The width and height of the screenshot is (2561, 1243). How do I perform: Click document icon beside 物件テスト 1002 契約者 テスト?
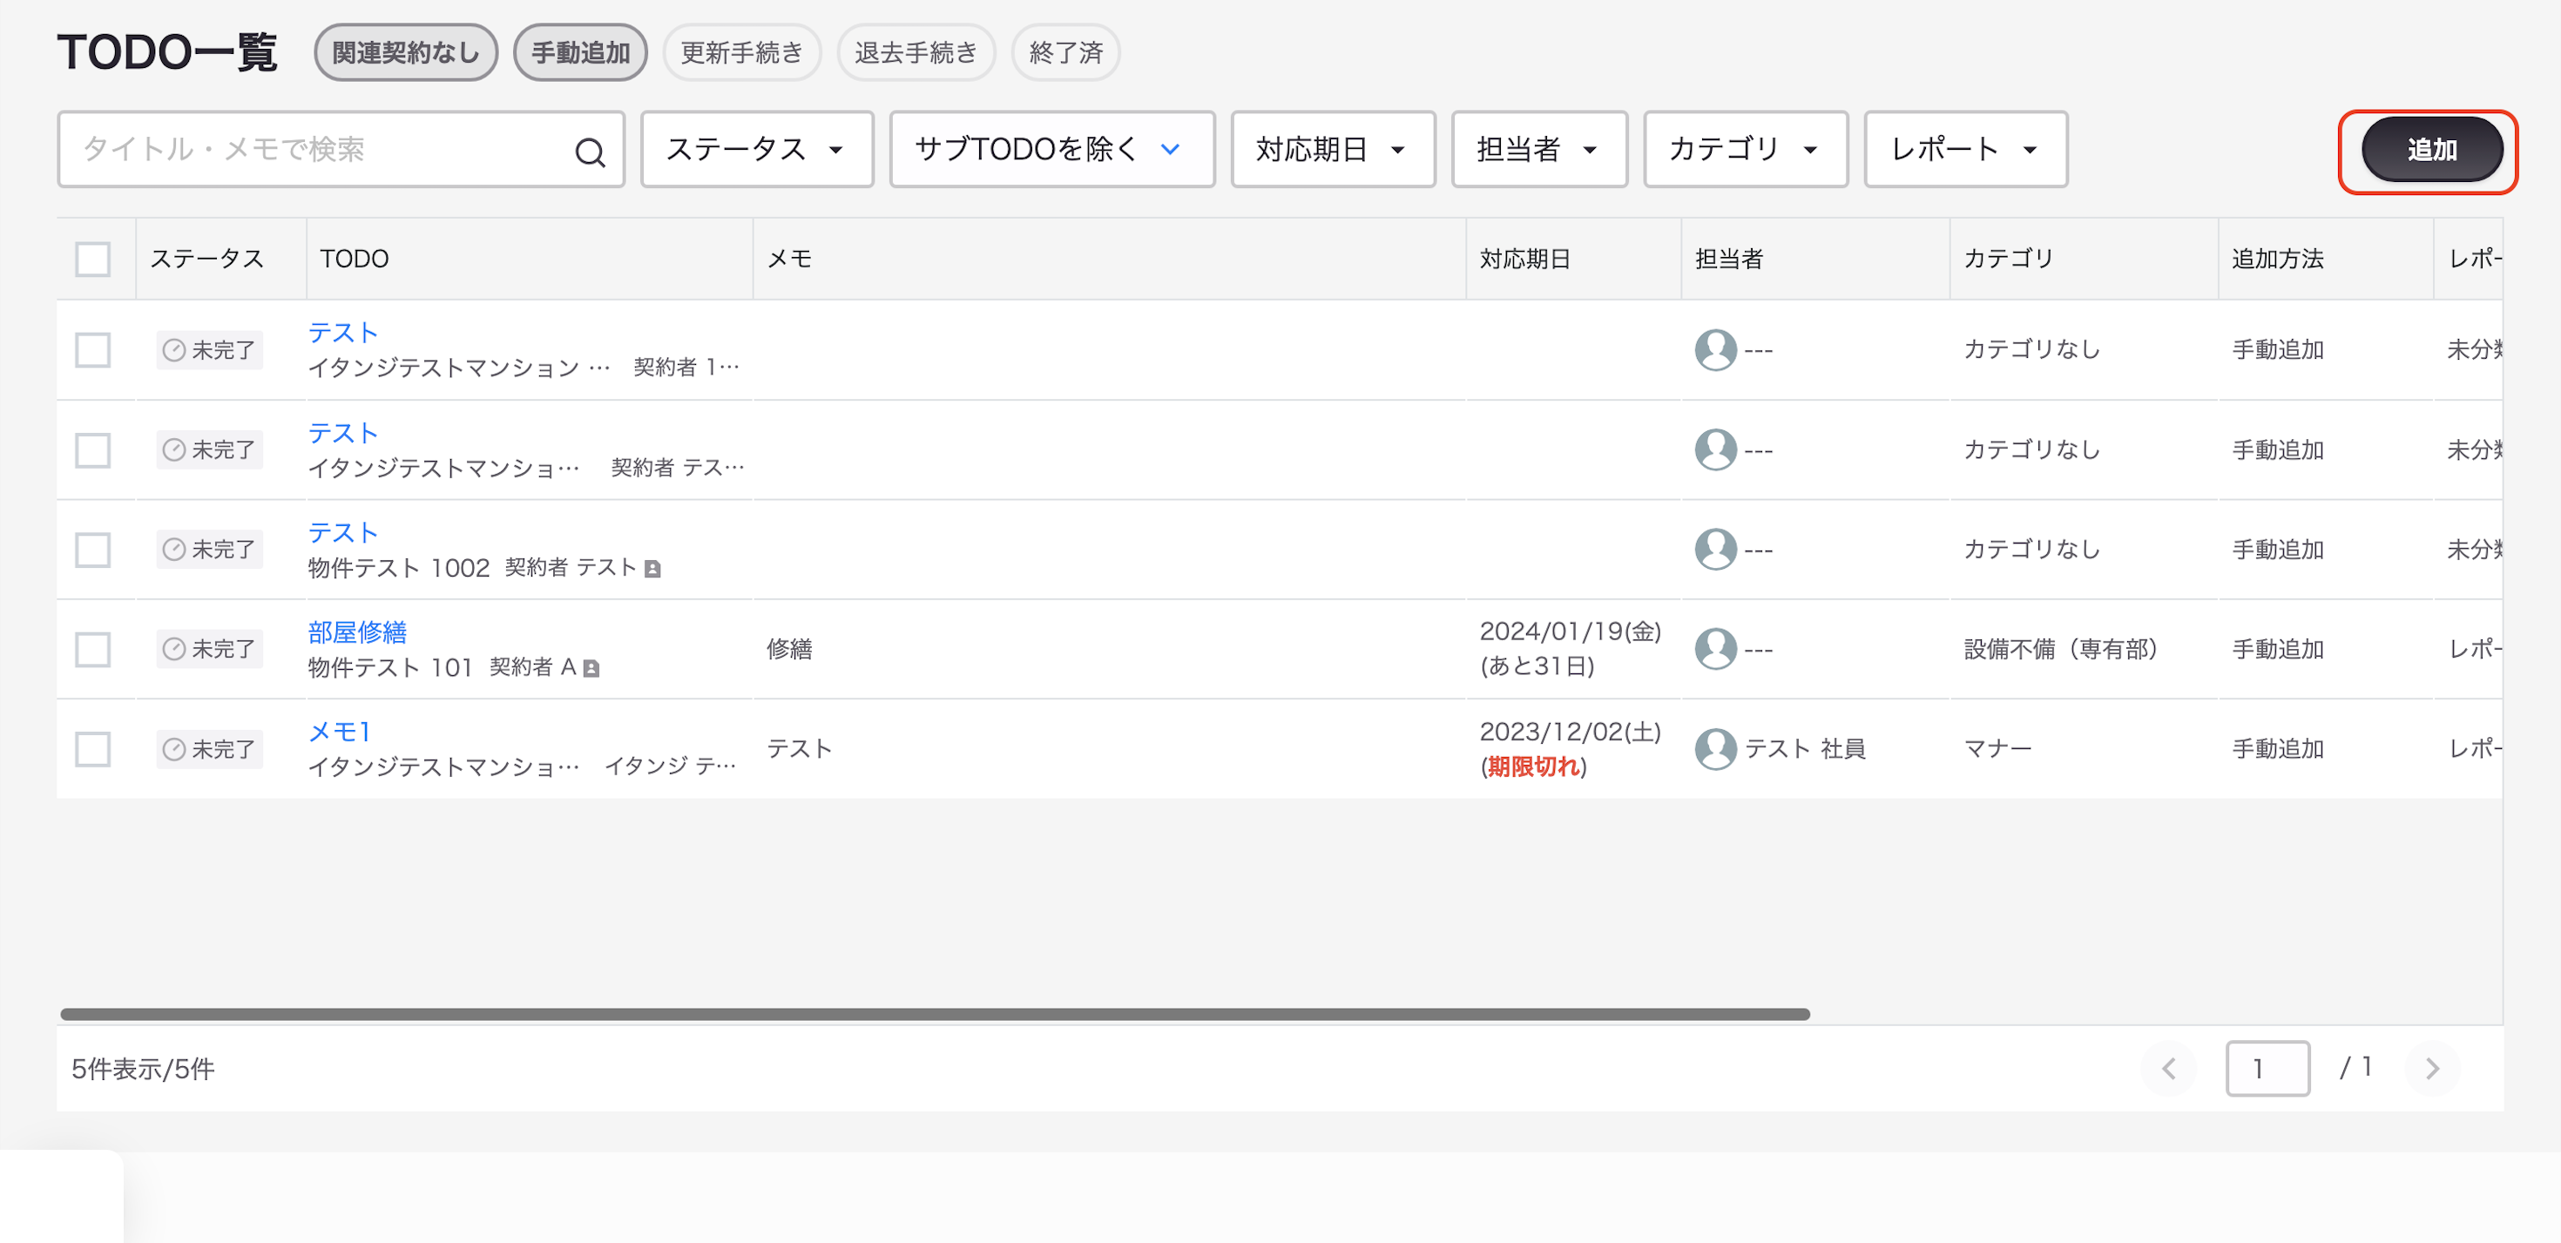[652, 569]
